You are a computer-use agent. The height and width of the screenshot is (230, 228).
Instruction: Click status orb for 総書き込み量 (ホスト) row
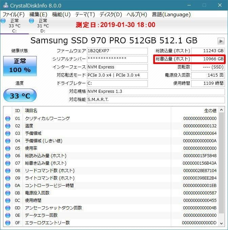(8, 163)
